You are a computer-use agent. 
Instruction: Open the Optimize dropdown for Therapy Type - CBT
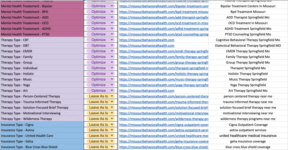tap(112, 40)
